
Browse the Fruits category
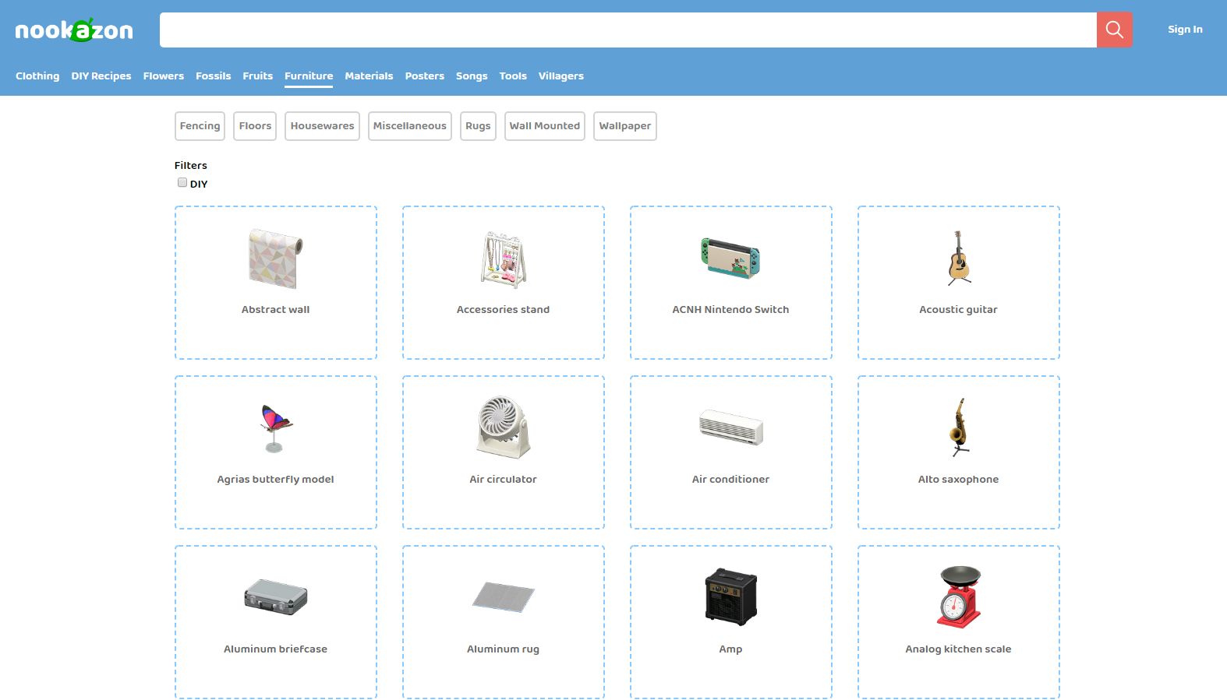pos(258,76)
